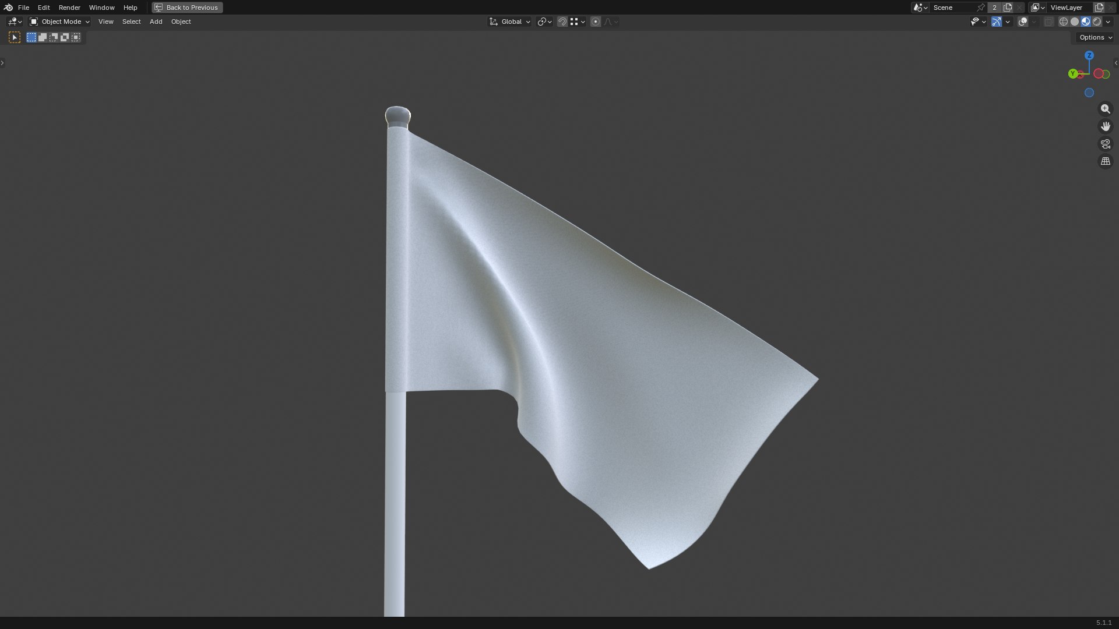Viewport: 1119px width, 629px height.
Task: Choose the Set new selection mode
Action: coord(31,37)
